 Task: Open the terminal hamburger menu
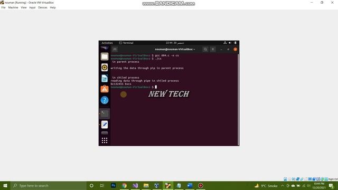213,49
